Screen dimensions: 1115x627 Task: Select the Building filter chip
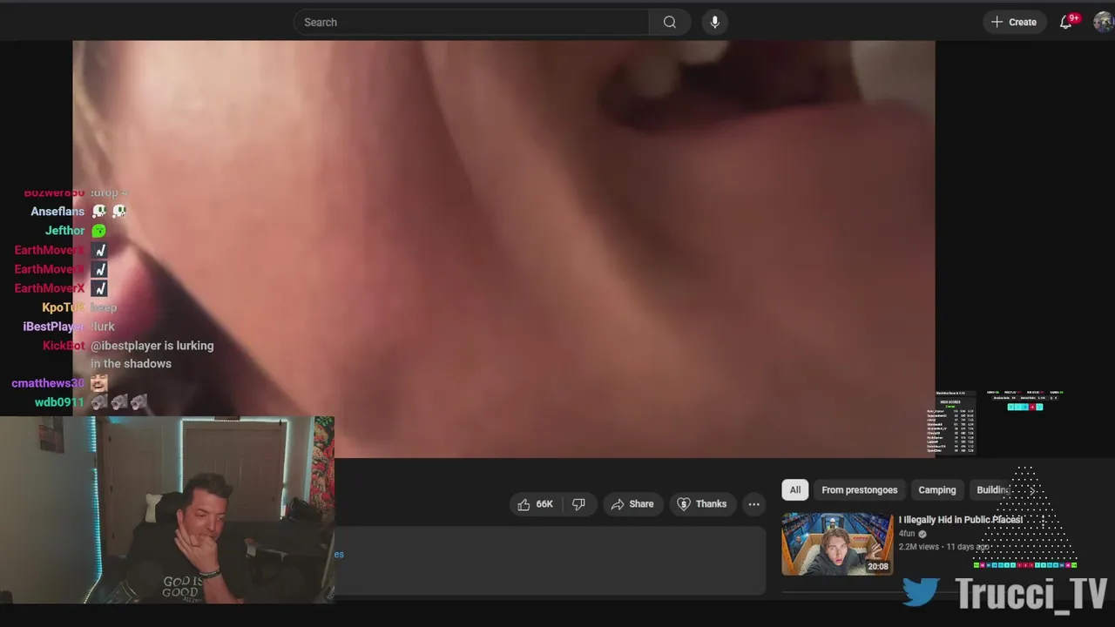coord(993,490)
